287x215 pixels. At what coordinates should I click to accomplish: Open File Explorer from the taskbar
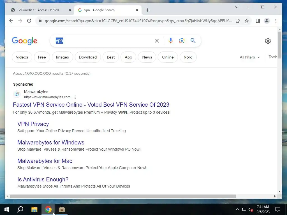click(34, 209)
